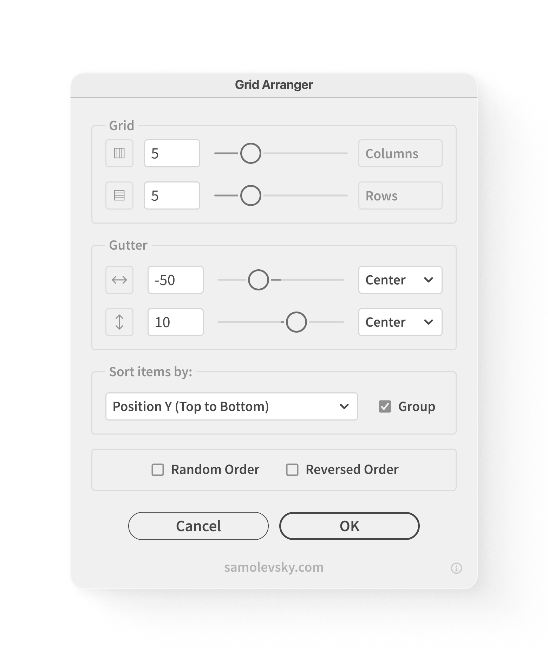Enable the Reversed Order checkbox
The image size is (548, 661).
tap(292, 470)
